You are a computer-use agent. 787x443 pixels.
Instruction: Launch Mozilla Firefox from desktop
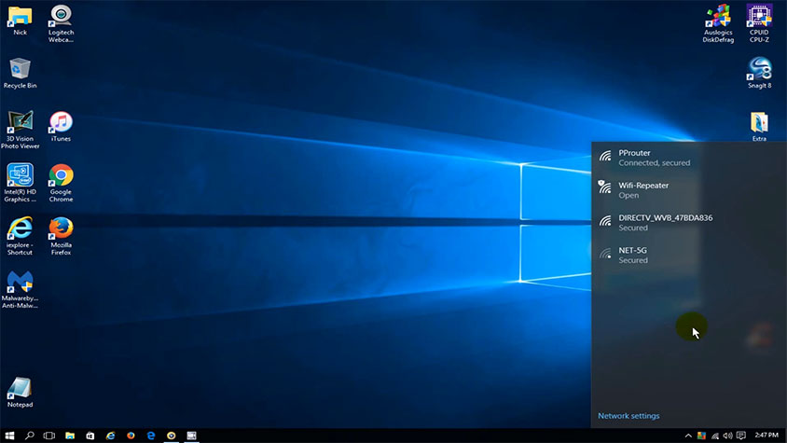[61, 236]
